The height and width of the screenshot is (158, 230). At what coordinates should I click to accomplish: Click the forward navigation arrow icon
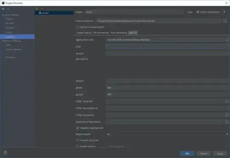pos(8,9)
